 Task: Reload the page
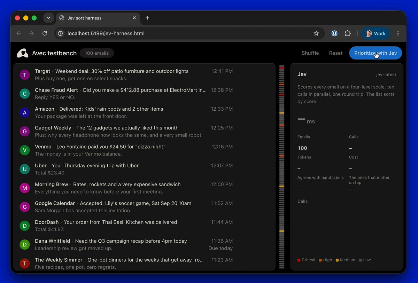point(45,33)
